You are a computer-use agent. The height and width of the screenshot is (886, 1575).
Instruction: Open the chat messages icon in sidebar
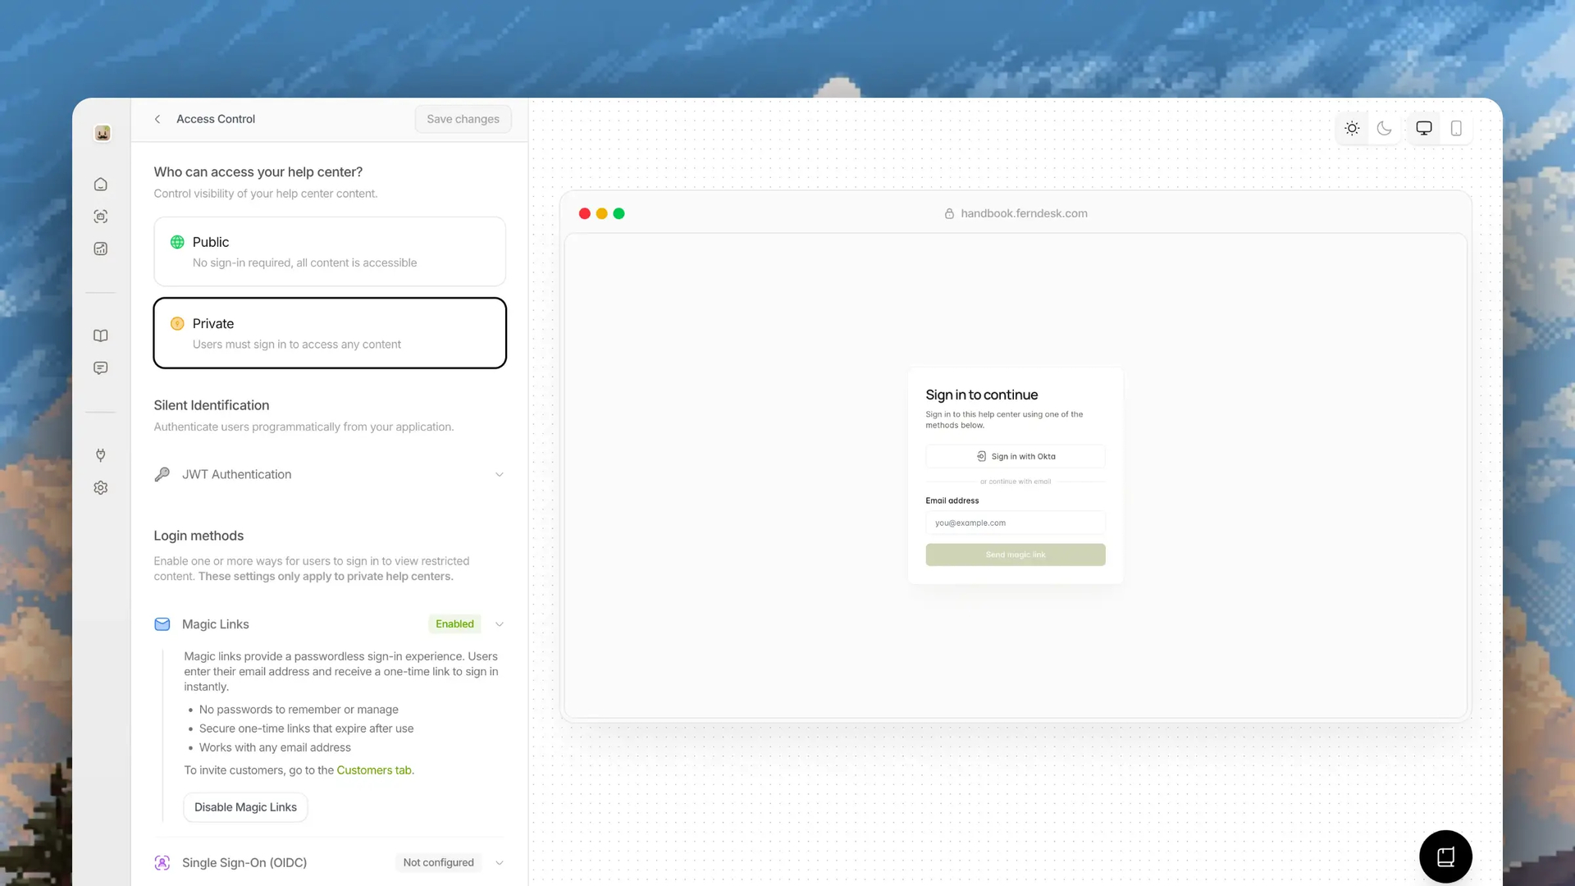pyautogui.click(x=100, y=368)
